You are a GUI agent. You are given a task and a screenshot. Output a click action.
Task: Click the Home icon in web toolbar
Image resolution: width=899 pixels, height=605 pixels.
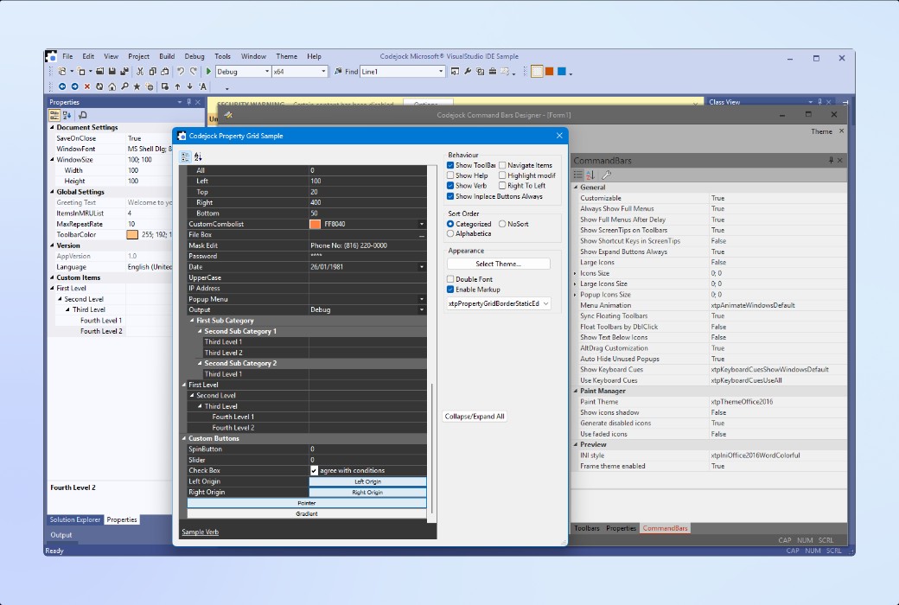(112, 86)
